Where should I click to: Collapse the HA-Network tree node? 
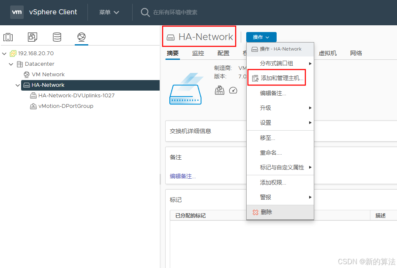tap(17, 85)
